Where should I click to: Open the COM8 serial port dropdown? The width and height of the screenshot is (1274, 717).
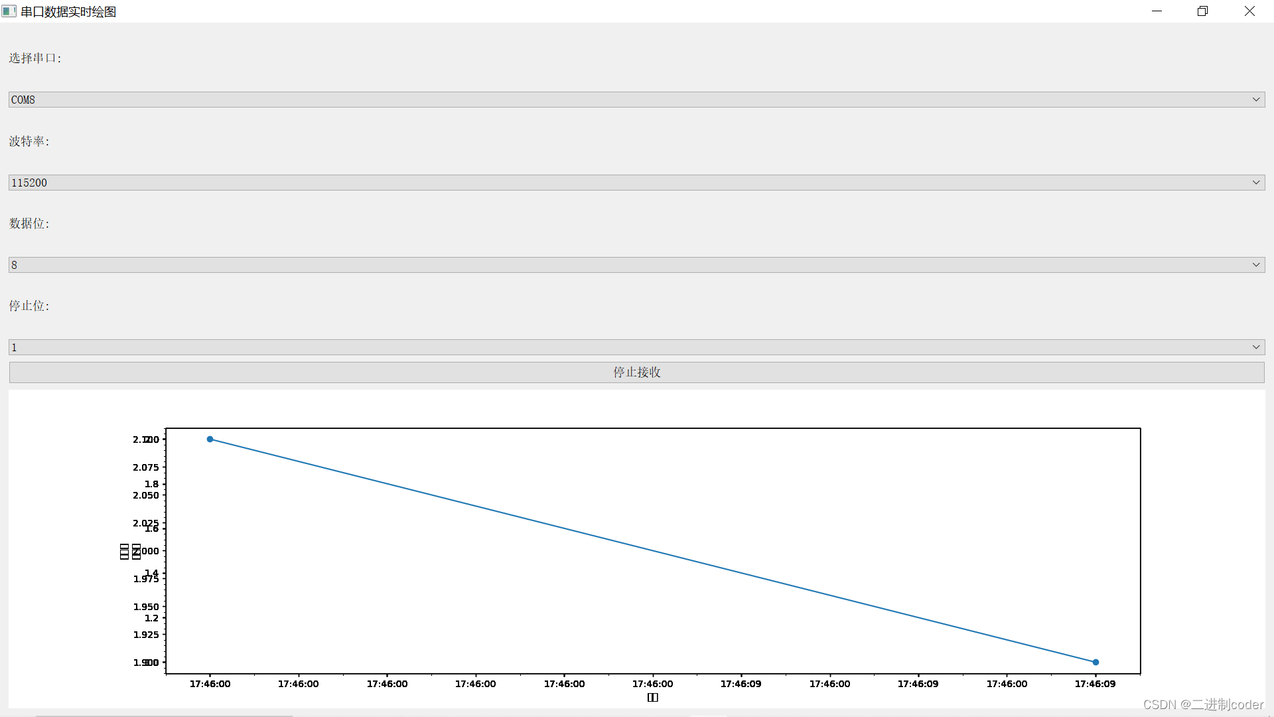tap(636, 100)
